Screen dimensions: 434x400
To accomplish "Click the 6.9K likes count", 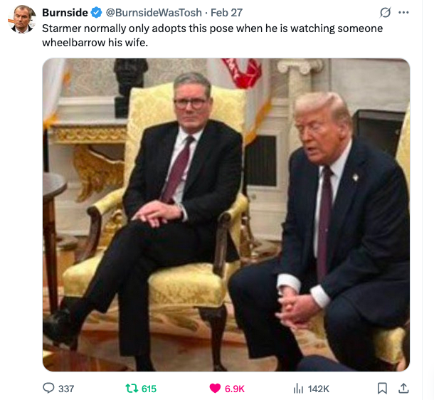I will tap(235, 389).
